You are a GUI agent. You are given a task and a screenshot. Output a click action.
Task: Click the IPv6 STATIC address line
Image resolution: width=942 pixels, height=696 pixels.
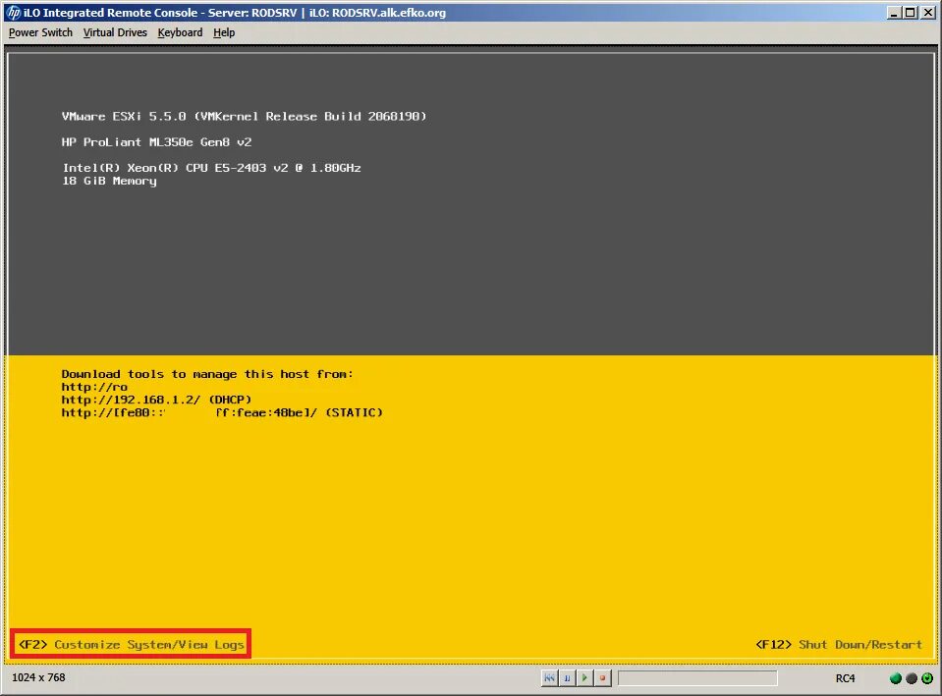[222, 412]
